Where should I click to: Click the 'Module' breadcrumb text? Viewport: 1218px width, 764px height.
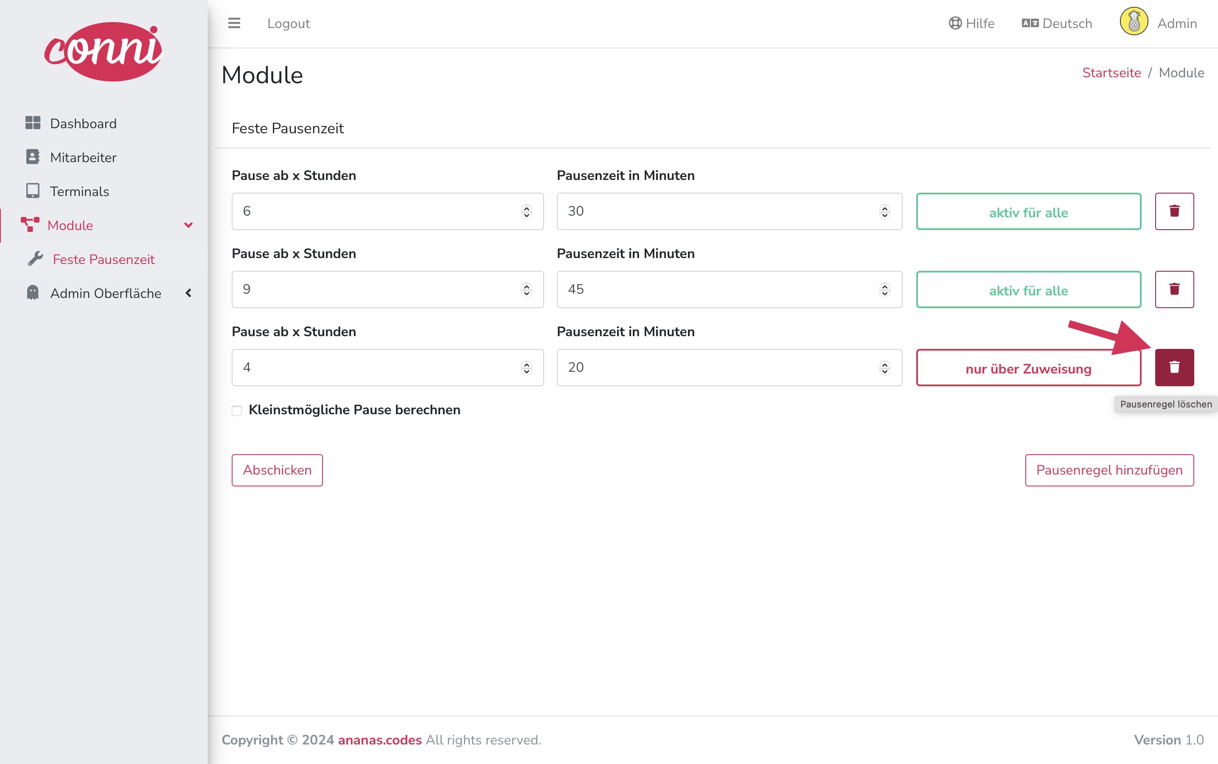1181,73
